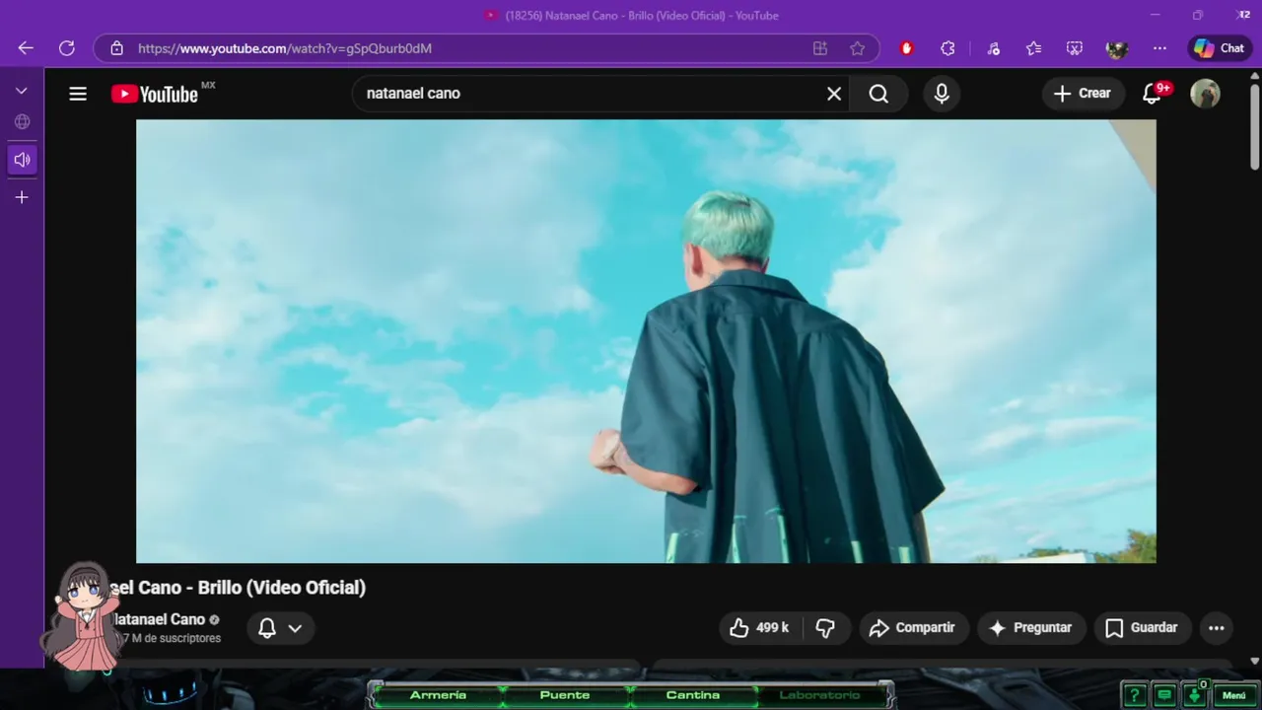
Task: Open game help question mark icon
Action: pyautogui.click(x=1135, y=695)
